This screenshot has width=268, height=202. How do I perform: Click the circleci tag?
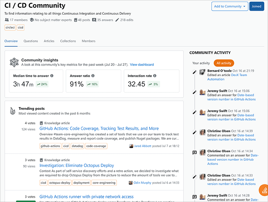pyautogui.click(x=10, y=27)
